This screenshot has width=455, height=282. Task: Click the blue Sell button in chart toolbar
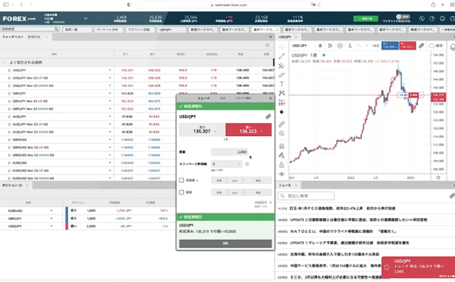[x=390, y=46]
